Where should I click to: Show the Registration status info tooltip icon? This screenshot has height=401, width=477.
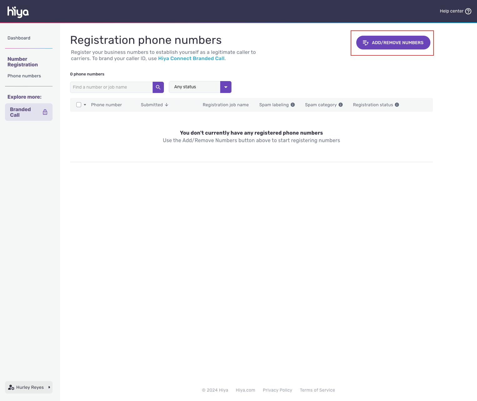(x=397, y=105)
